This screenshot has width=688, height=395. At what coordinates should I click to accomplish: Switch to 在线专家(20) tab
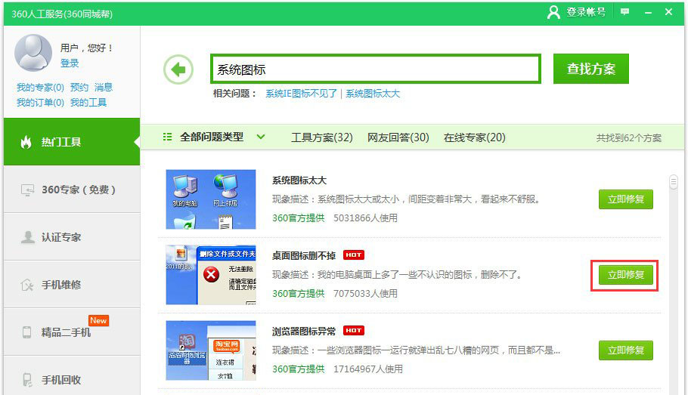pyautogui.click(x=474, y=137)
